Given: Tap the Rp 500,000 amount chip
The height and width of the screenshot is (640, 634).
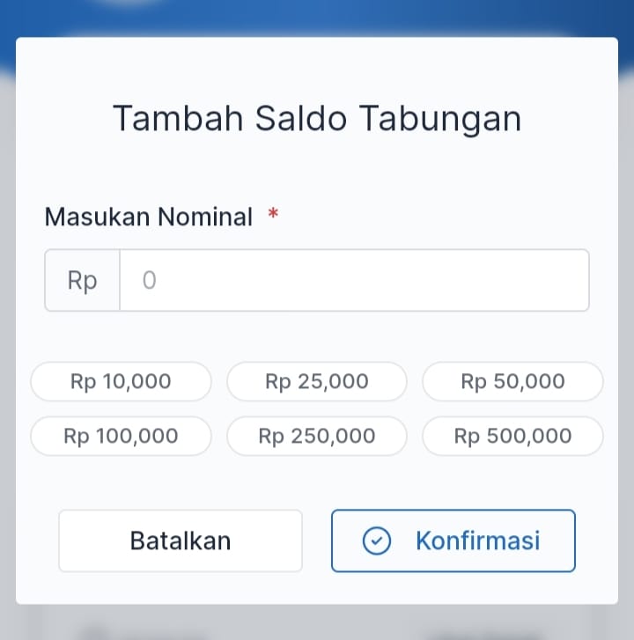Looking at the screenshot, I should [x=512, y=436].
